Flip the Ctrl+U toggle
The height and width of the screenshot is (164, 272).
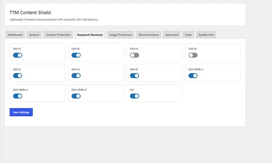point(76,76)
